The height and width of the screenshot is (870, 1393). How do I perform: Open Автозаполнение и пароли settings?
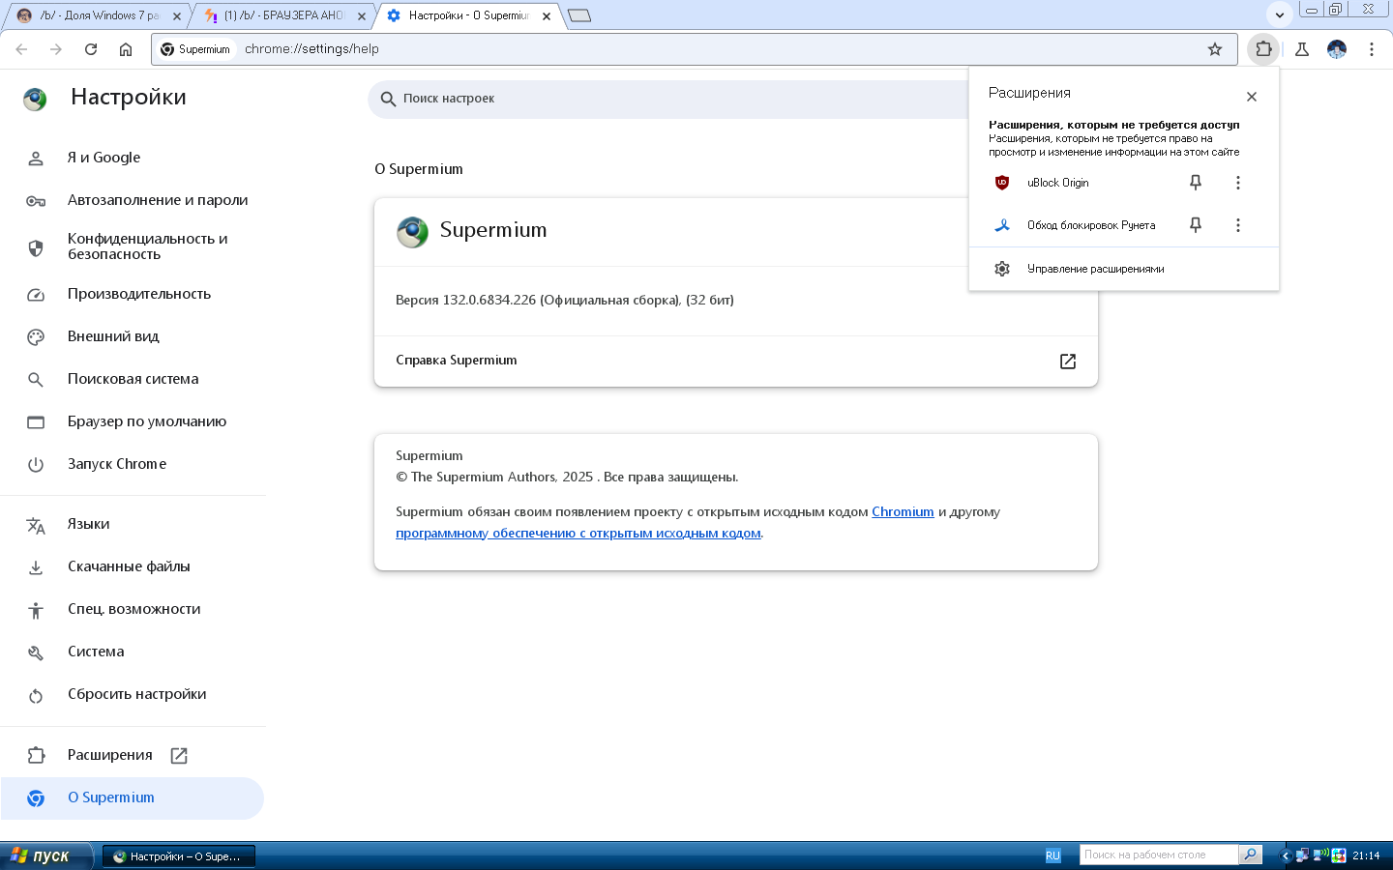coord(133,200)
